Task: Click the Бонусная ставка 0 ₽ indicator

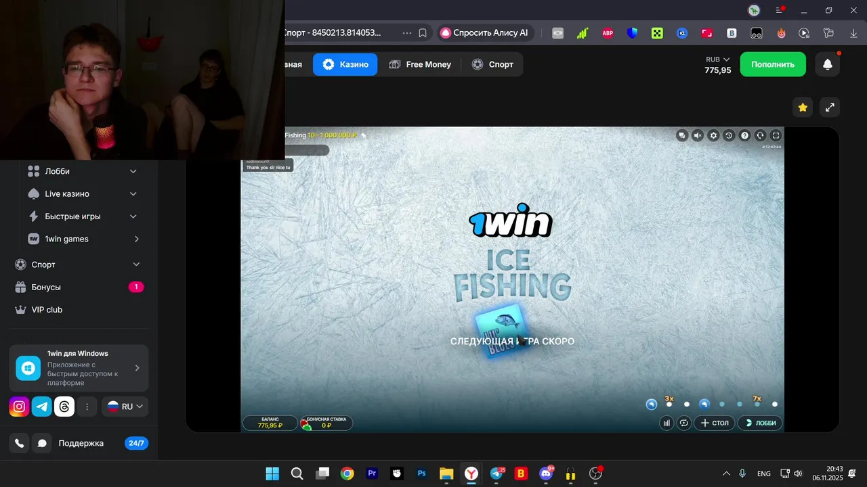Action: click(x=326, y=423)
